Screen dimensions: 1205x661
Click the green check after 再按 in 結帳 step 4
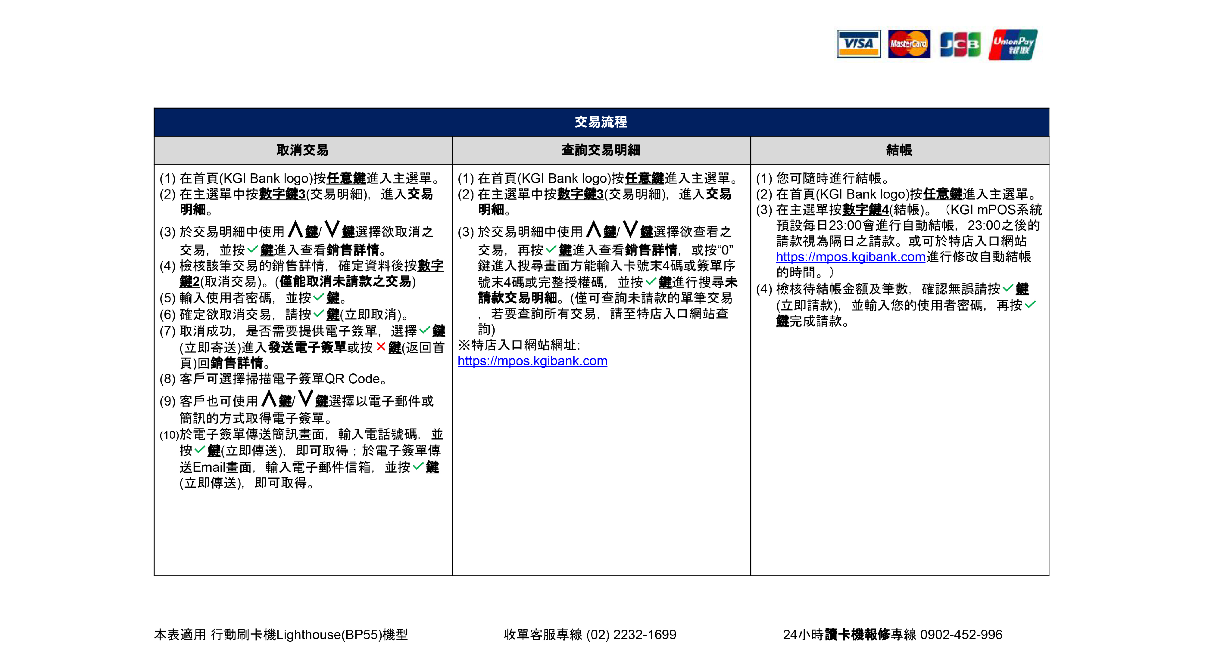click(1030, 304)
